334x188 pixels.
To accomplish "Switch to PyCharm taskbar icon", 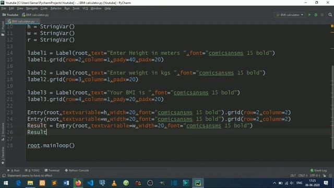I will tap(198, 183).
